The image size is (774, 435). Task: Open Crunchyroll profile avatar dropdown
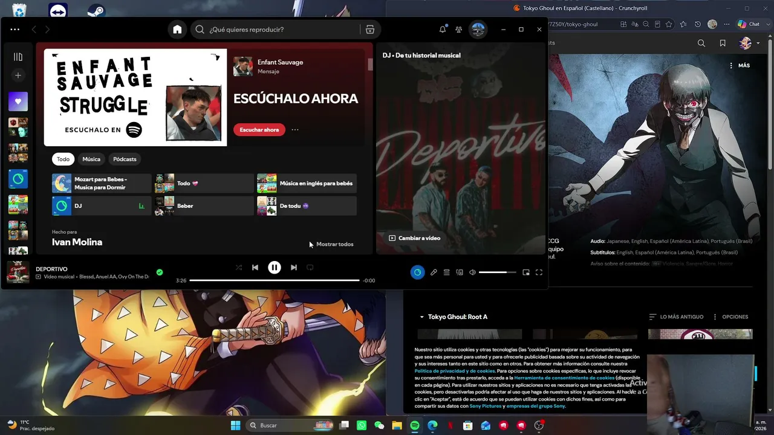pos(749,43)
